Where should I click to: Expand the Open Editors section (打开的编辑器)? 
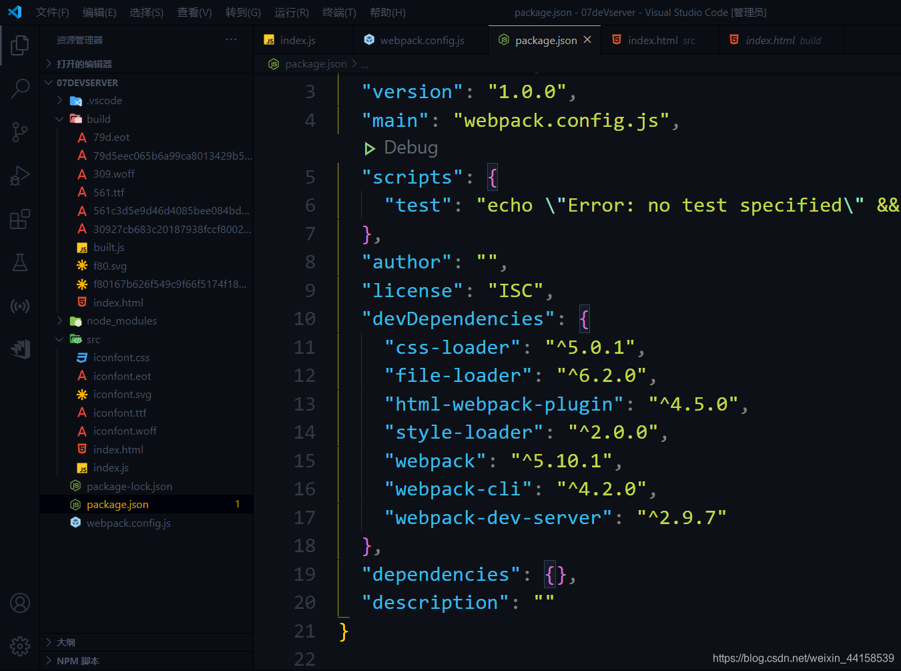coord(147,63)
